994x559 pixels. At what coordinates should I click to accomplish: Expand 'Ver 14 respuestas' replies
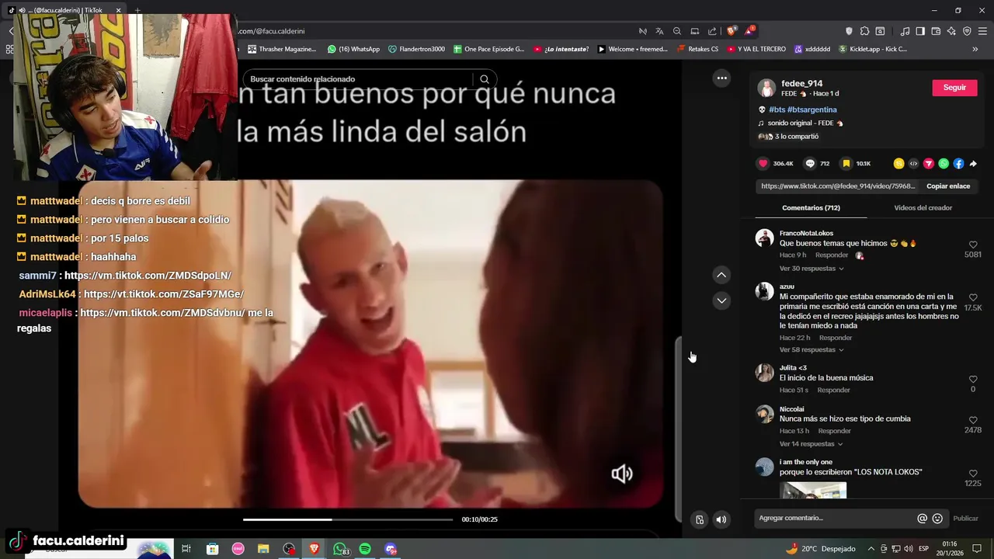812,444
